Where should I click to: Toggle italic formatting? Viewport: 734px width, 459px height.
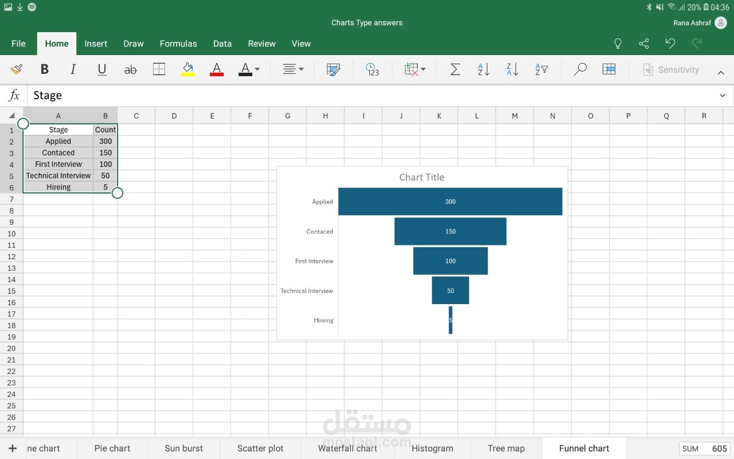[73, 69]
